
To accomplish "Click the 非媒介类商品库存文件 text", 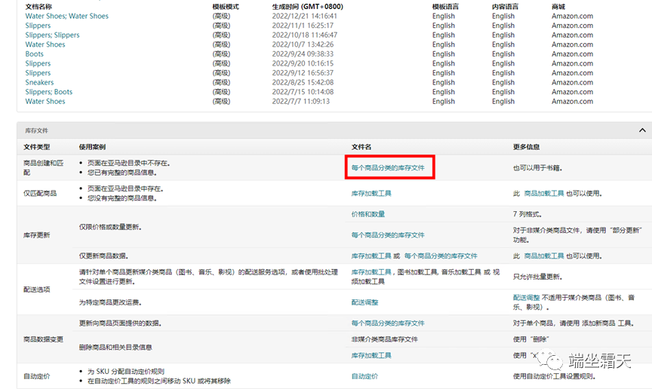I will point(385,339).
